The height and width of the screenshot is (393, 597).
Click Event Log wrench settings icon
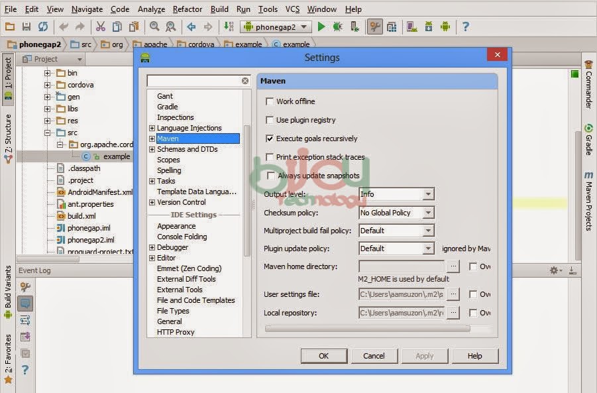click(x=25, y=287)
